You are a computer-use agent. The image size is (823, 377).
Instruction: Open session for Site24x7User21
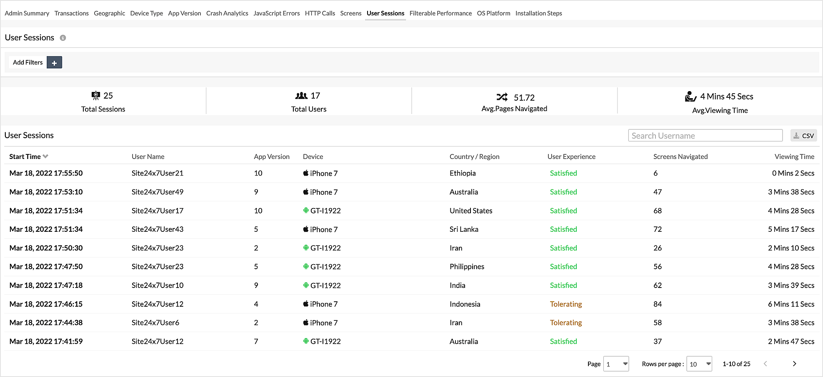(x=157, y=174)
